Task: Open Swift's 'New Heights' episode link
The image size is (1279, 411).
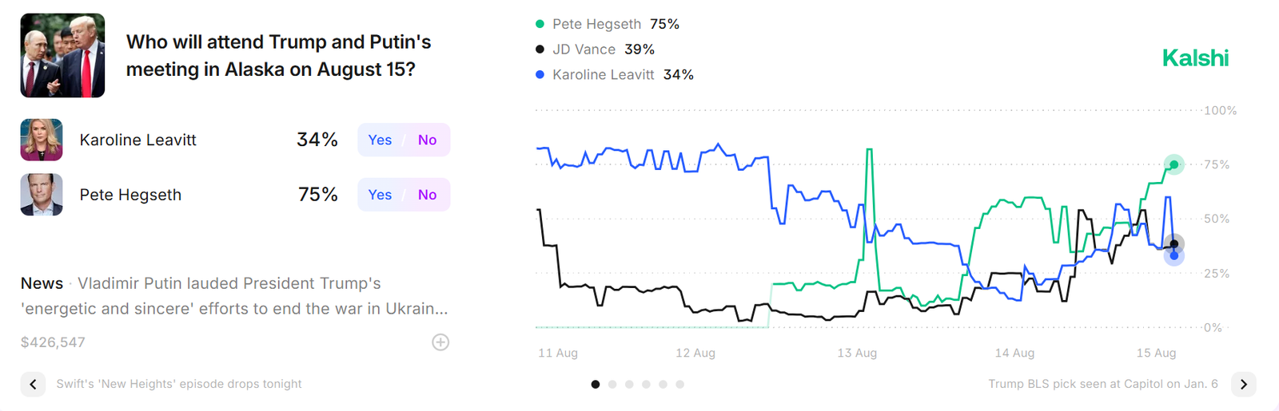Action: 179,384
